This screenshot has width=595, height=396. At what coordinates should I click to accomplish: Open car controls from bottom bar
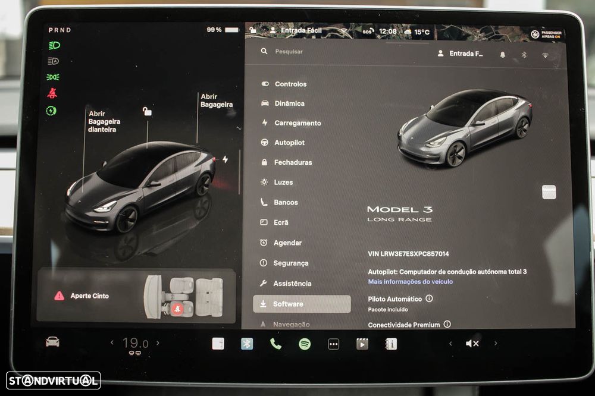click(x=52, y=342)
